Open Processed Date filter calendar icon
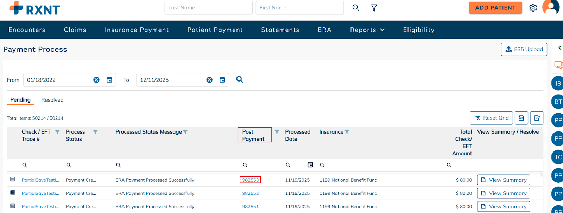This screenshot has width=563, height=213. pyautogui.click(x=310, y=164)
